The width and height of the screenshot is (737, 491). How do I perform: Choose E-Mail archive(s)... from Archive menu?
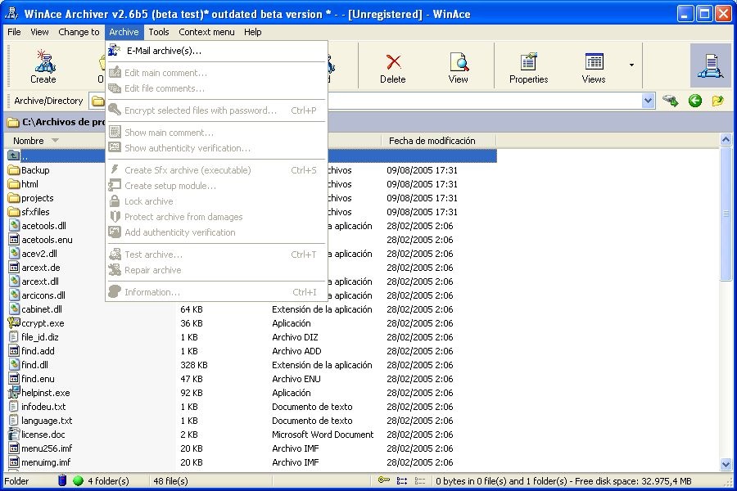click(x=164, y=51)
